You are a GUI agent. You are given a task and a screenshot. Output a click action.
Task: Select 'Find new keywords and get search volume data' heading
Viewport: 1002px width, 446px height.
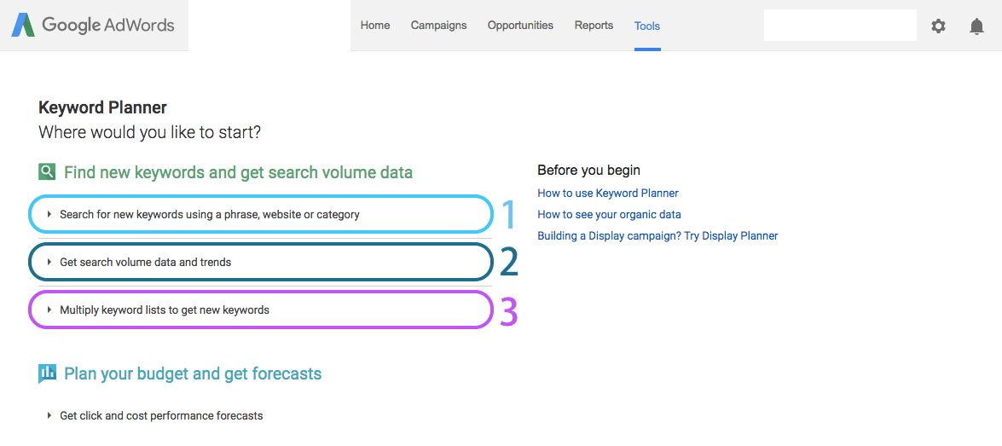tap(239, 172)
